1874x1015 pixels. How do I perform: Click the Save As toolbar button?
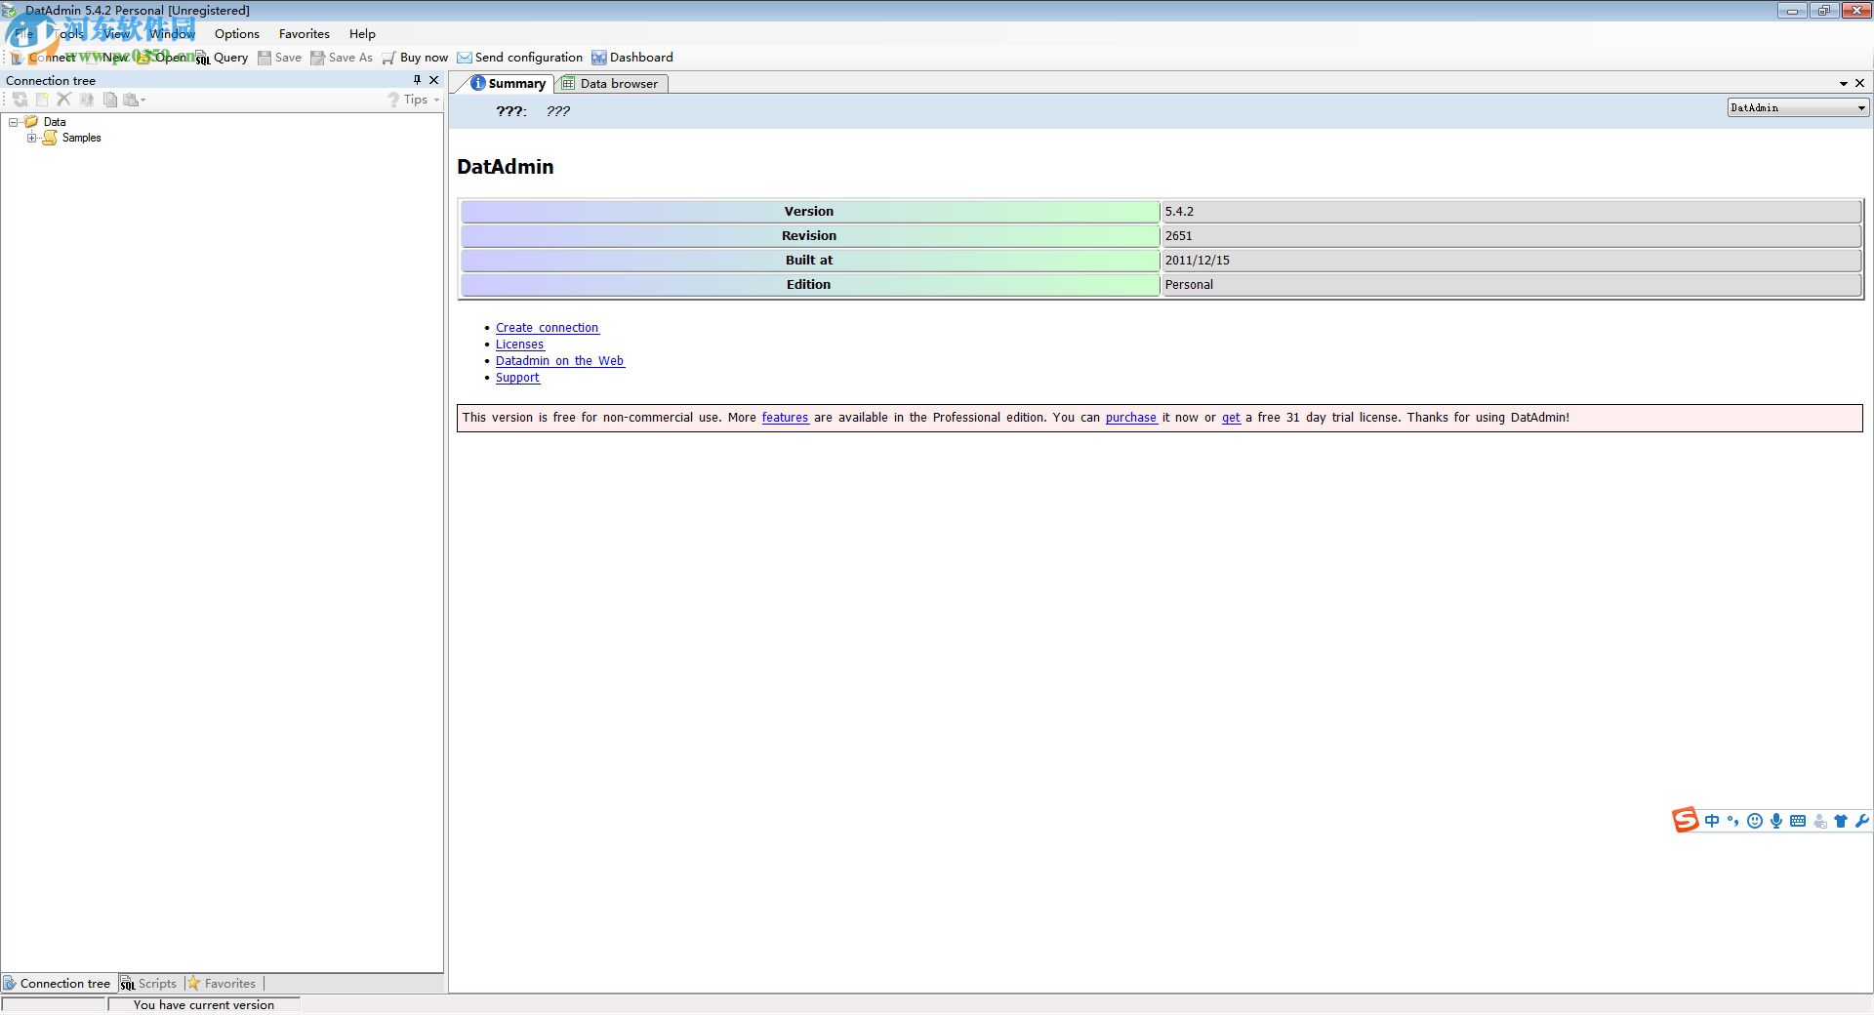click(342, 58)
